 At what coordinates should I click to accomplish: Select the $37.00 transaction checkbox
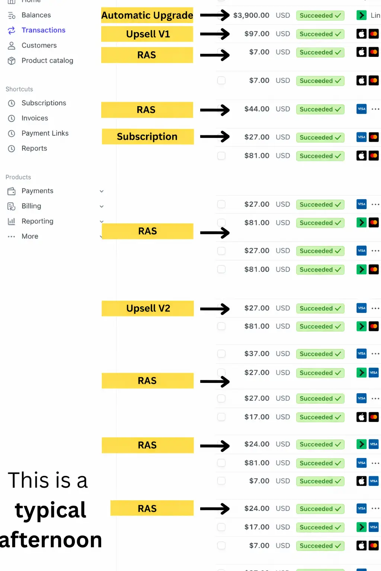pyautogui.click(x=221, y=354)
